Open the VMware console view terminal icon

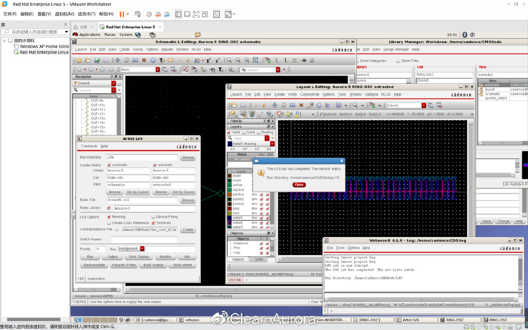click(x=217, y=14)
